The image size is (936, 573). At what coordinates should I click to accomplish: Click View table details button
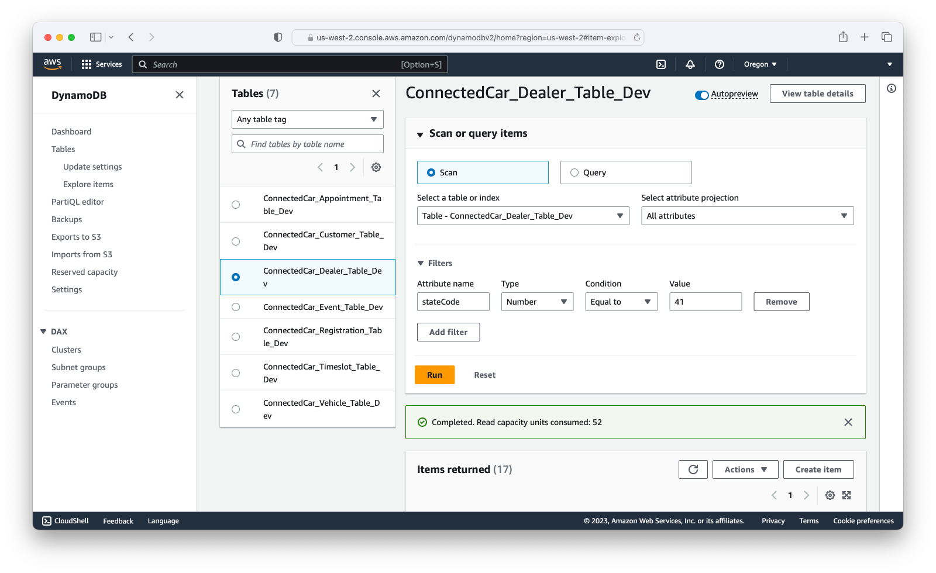point(818,94)
